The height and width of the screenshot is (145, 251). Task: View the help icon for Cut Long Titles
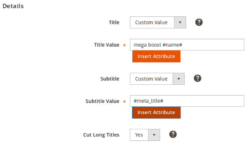coord(173,134)
